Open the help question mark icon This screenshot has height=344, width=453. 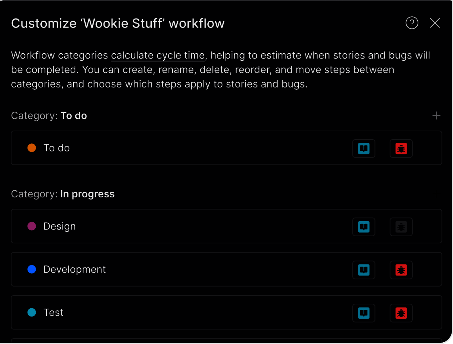point(412,23)
